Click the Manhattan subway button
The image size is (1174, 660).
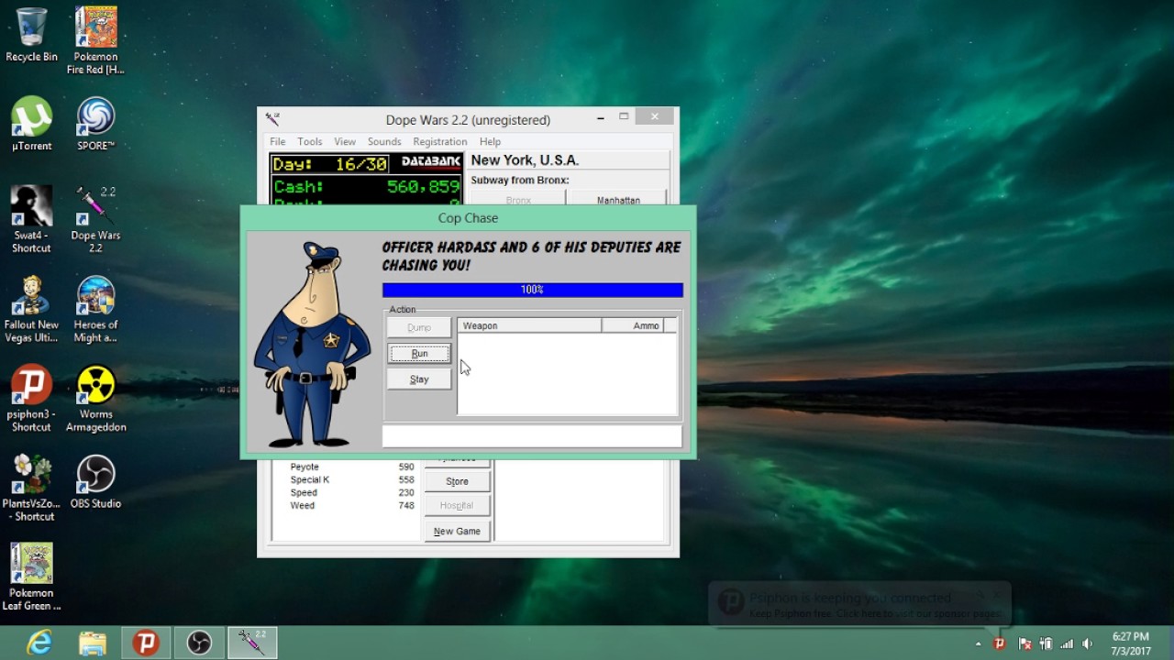click(618, 199)
